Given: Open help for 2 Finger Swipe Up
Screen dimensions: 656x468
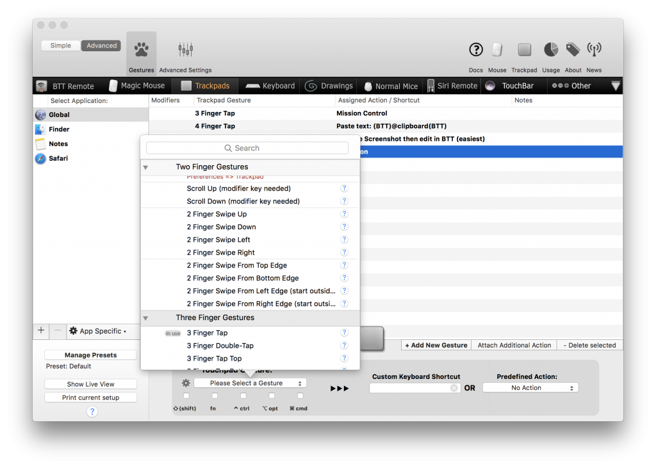Looking at the screenshot, I should (344, 214).
